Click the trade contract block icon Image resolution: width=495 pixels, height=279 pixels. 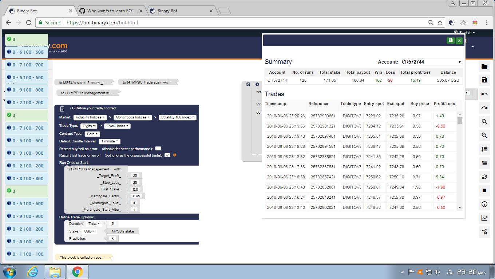click(x=62, y=109)
